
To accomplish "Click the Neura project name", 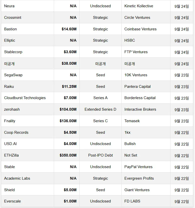I will [x=9, y=6].
